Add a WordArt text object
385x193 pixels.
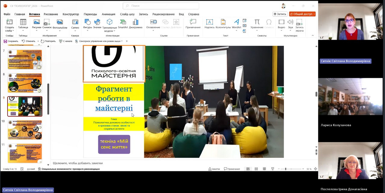236,24
